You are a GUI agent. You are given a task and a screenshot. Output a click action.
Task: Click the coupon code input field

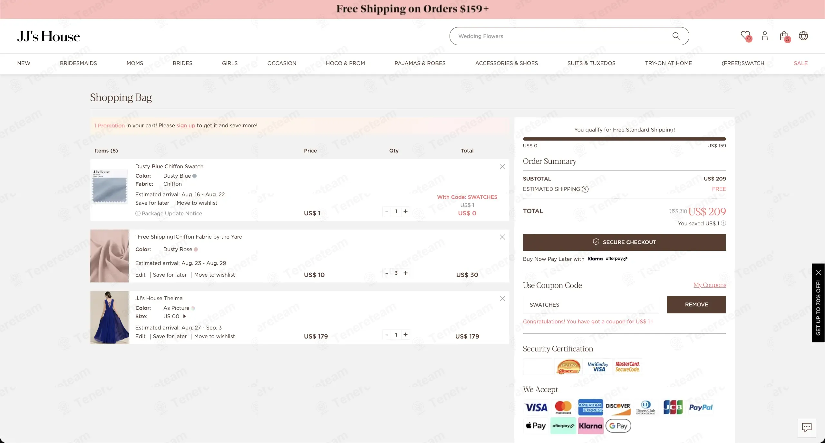click(591, 304)
